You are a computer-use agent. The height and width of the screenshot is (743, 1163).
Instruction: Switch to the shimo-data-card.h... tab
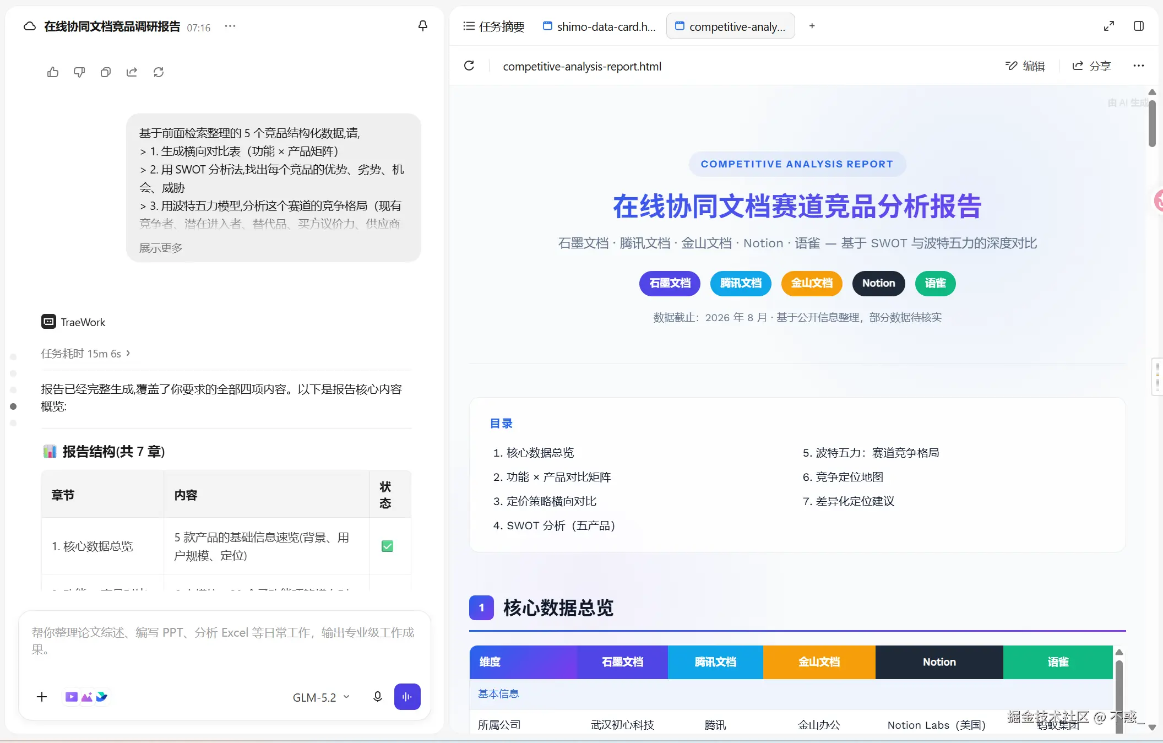599,26
